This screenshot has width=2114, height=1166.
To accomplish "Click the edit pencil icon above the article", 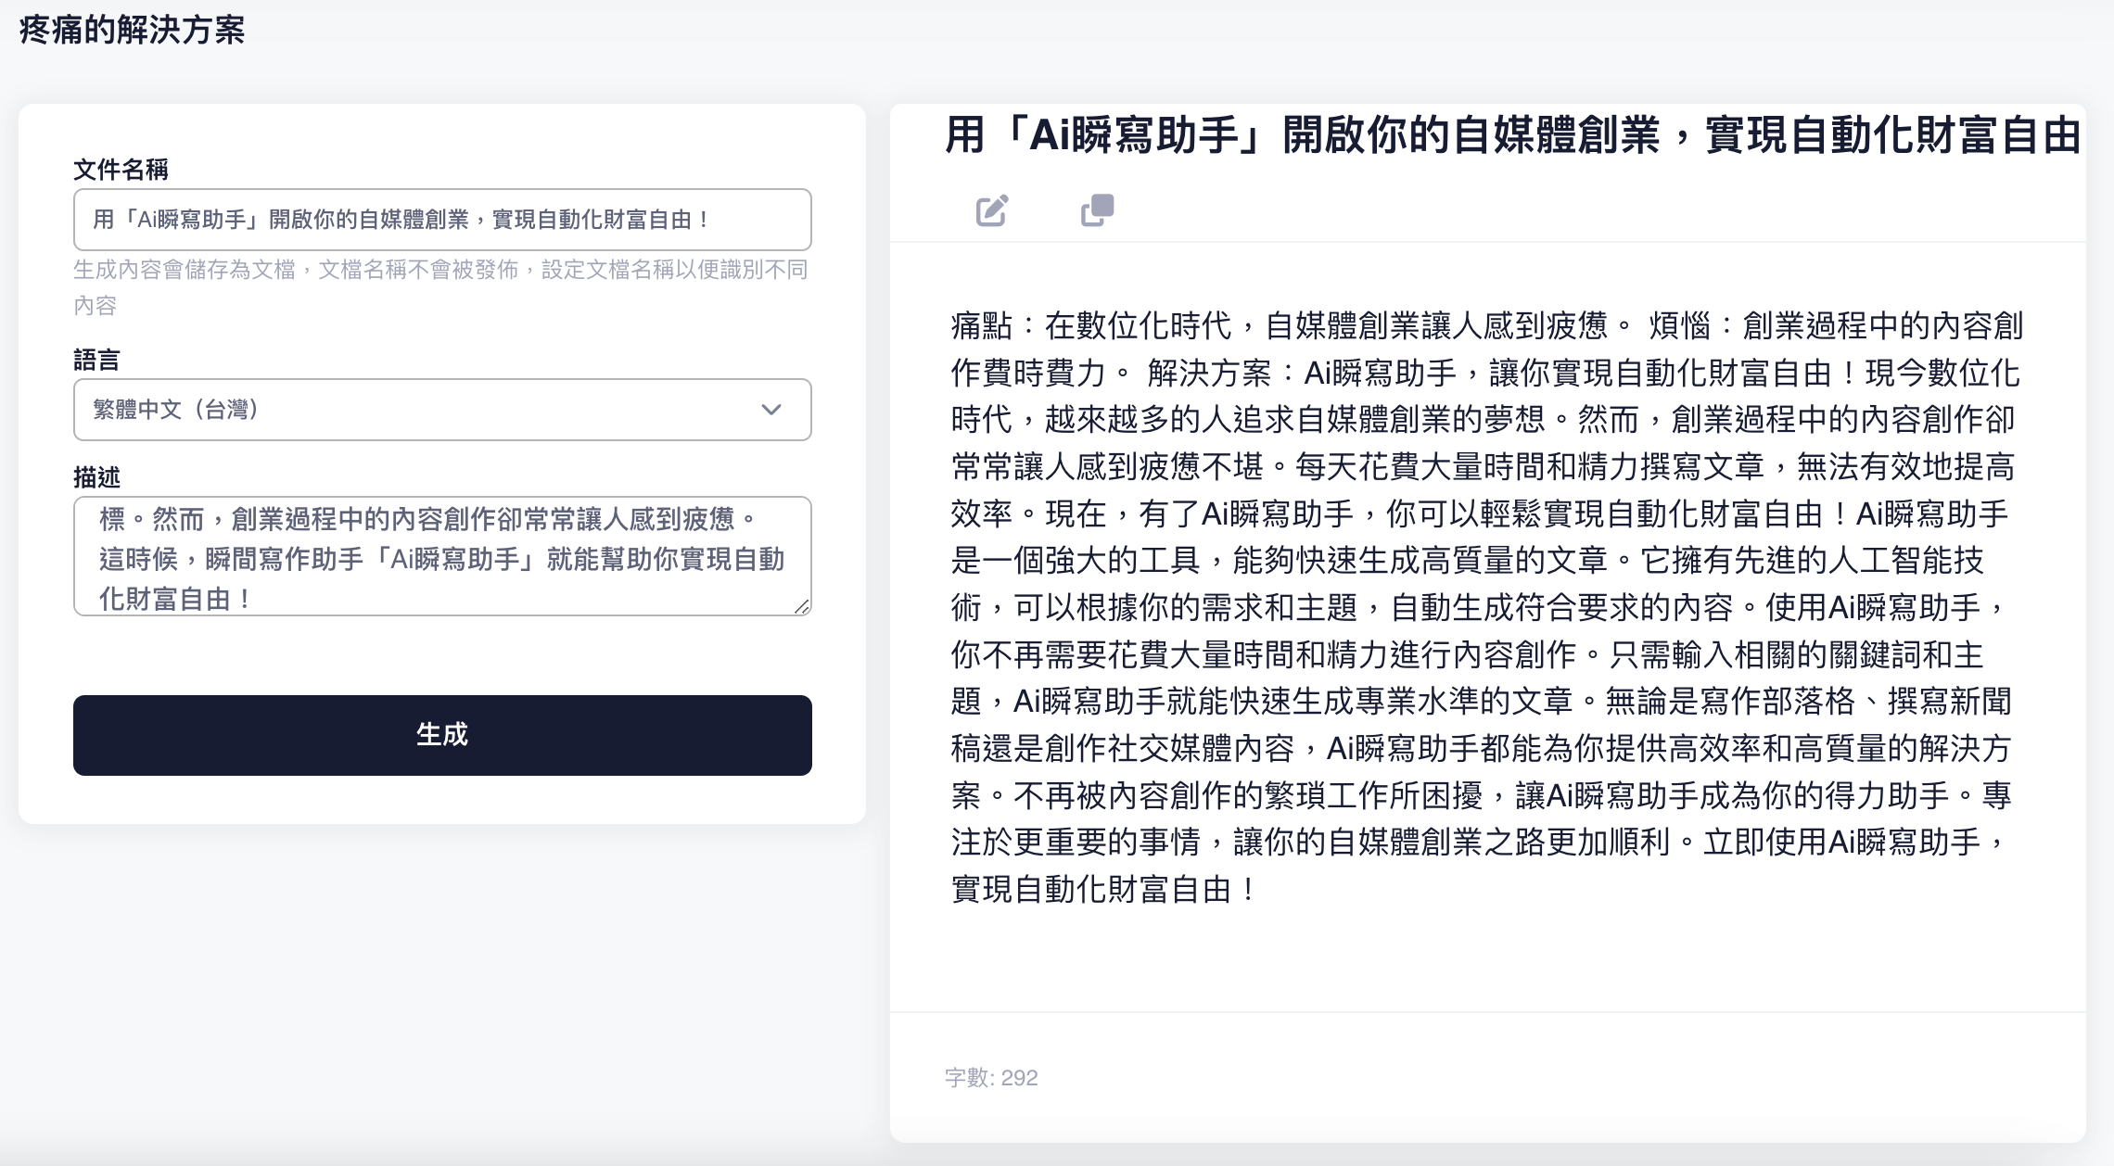I will 991,211.
